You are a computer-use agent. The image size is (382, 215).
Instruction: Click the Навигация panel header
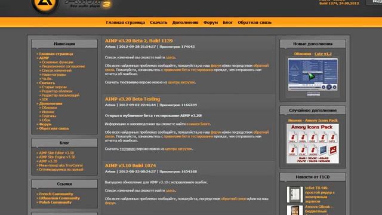64,44
